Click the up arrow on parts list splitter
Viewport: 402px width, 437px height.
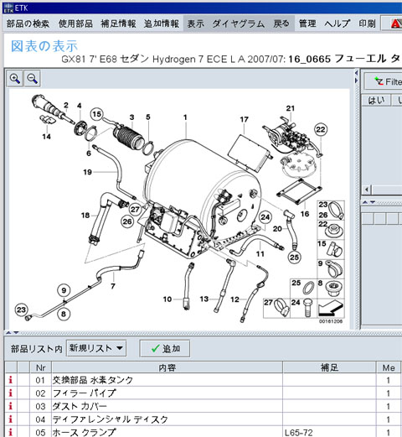click(x=8, y=333)
